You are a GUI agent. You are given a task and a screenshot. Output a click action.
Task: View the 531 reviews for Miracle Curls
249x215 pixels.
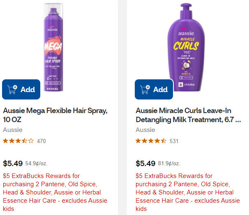coord(174,141)
